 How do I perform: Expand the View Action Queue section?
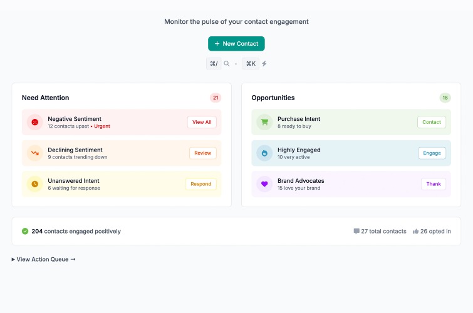pos(43,259)
